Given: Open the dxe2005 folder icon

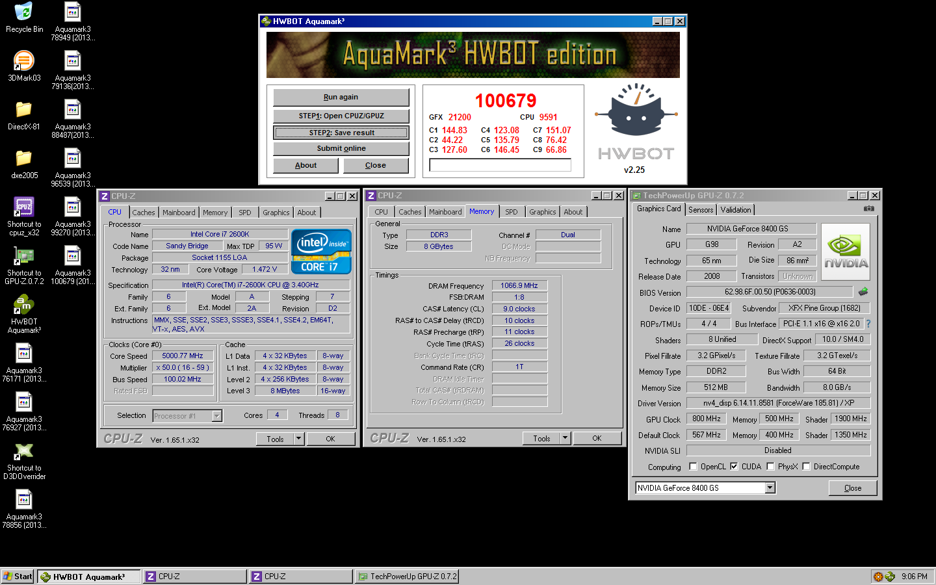Looking at the screenshot, I should (24, 164).
